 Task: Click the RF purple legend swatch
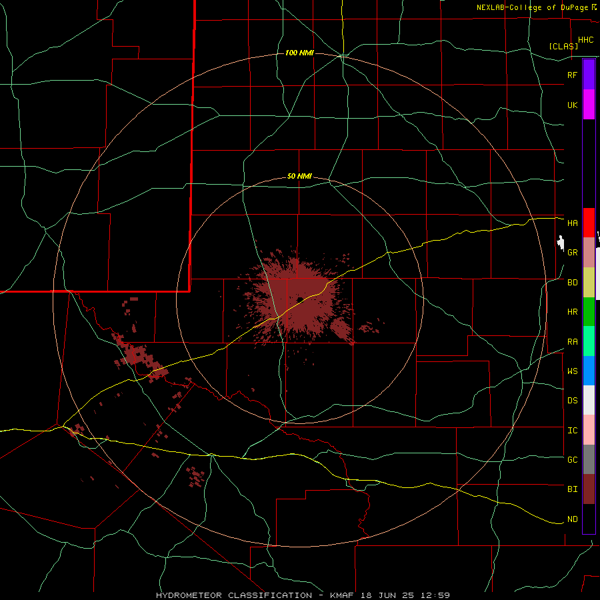(x=589, y=75)
